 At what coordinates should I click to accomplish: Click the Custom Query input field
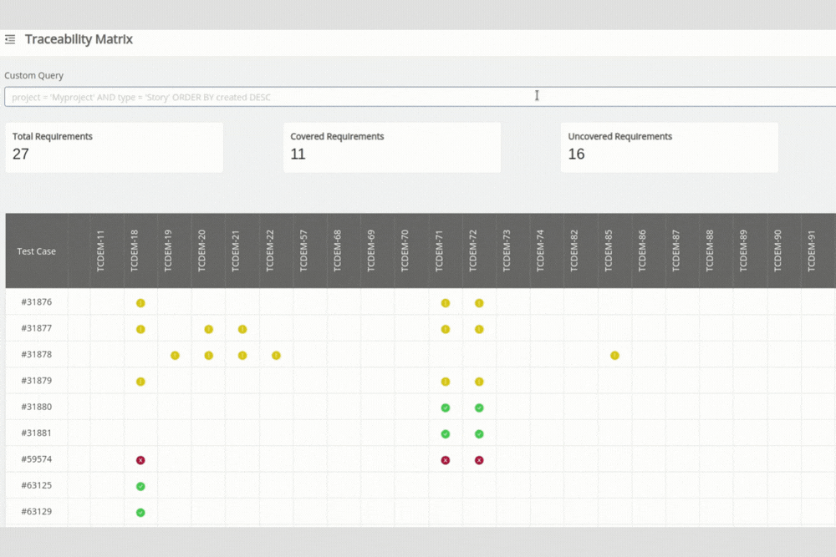[x=418, y=96]
